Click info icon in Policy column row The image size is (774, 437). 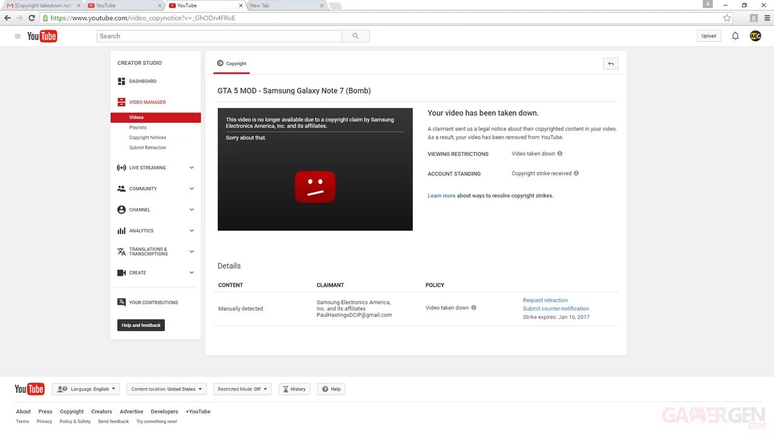coord(473,308)
